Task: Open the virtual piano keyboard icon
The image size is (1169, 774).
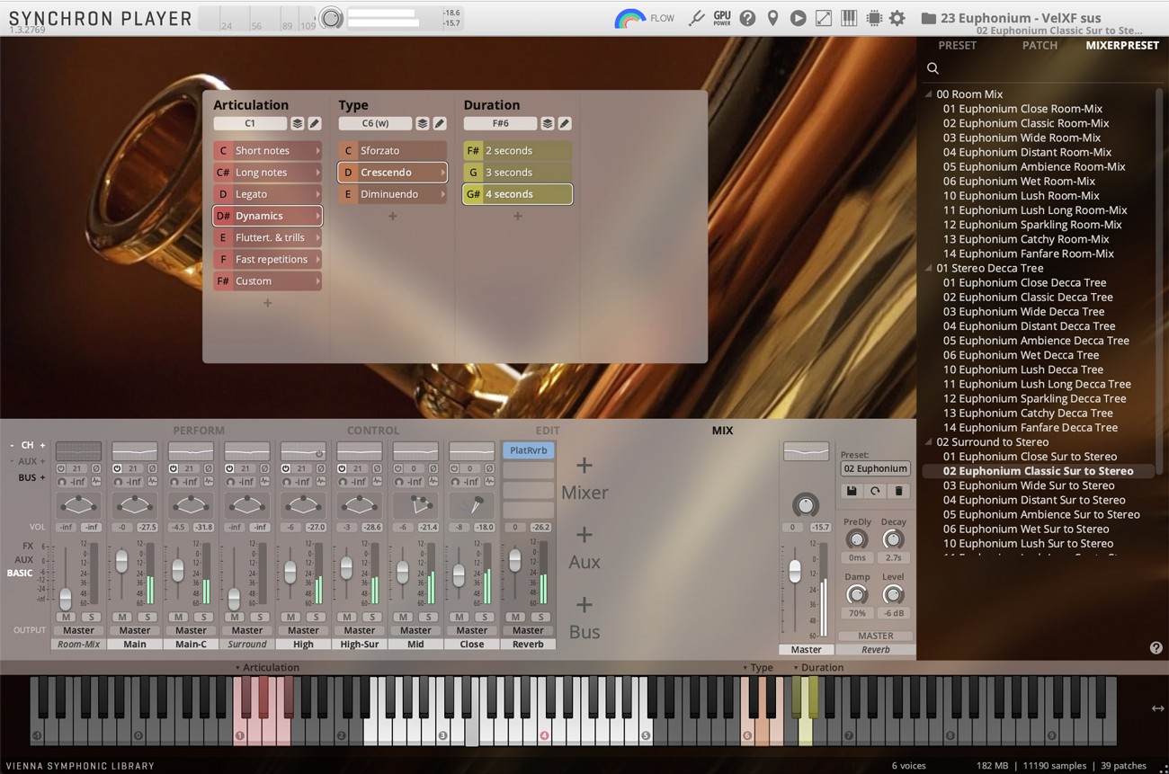Action: [848, 17]
